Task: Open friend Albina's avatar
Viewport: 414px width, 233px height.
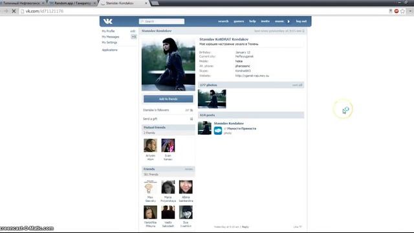Action: tap(186, 187)
